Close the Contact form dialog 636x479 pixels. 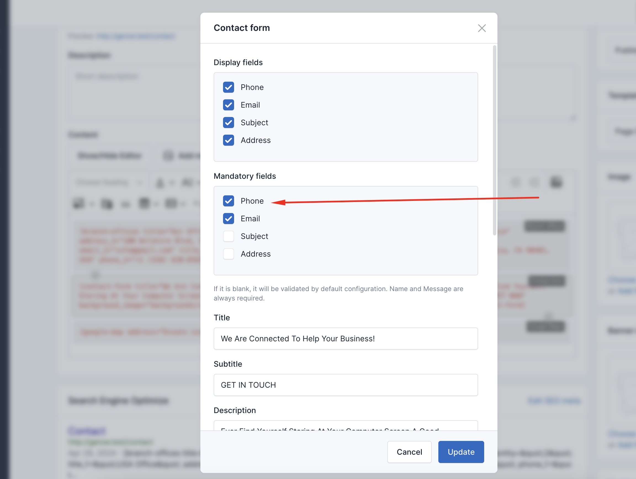point(482,28)
